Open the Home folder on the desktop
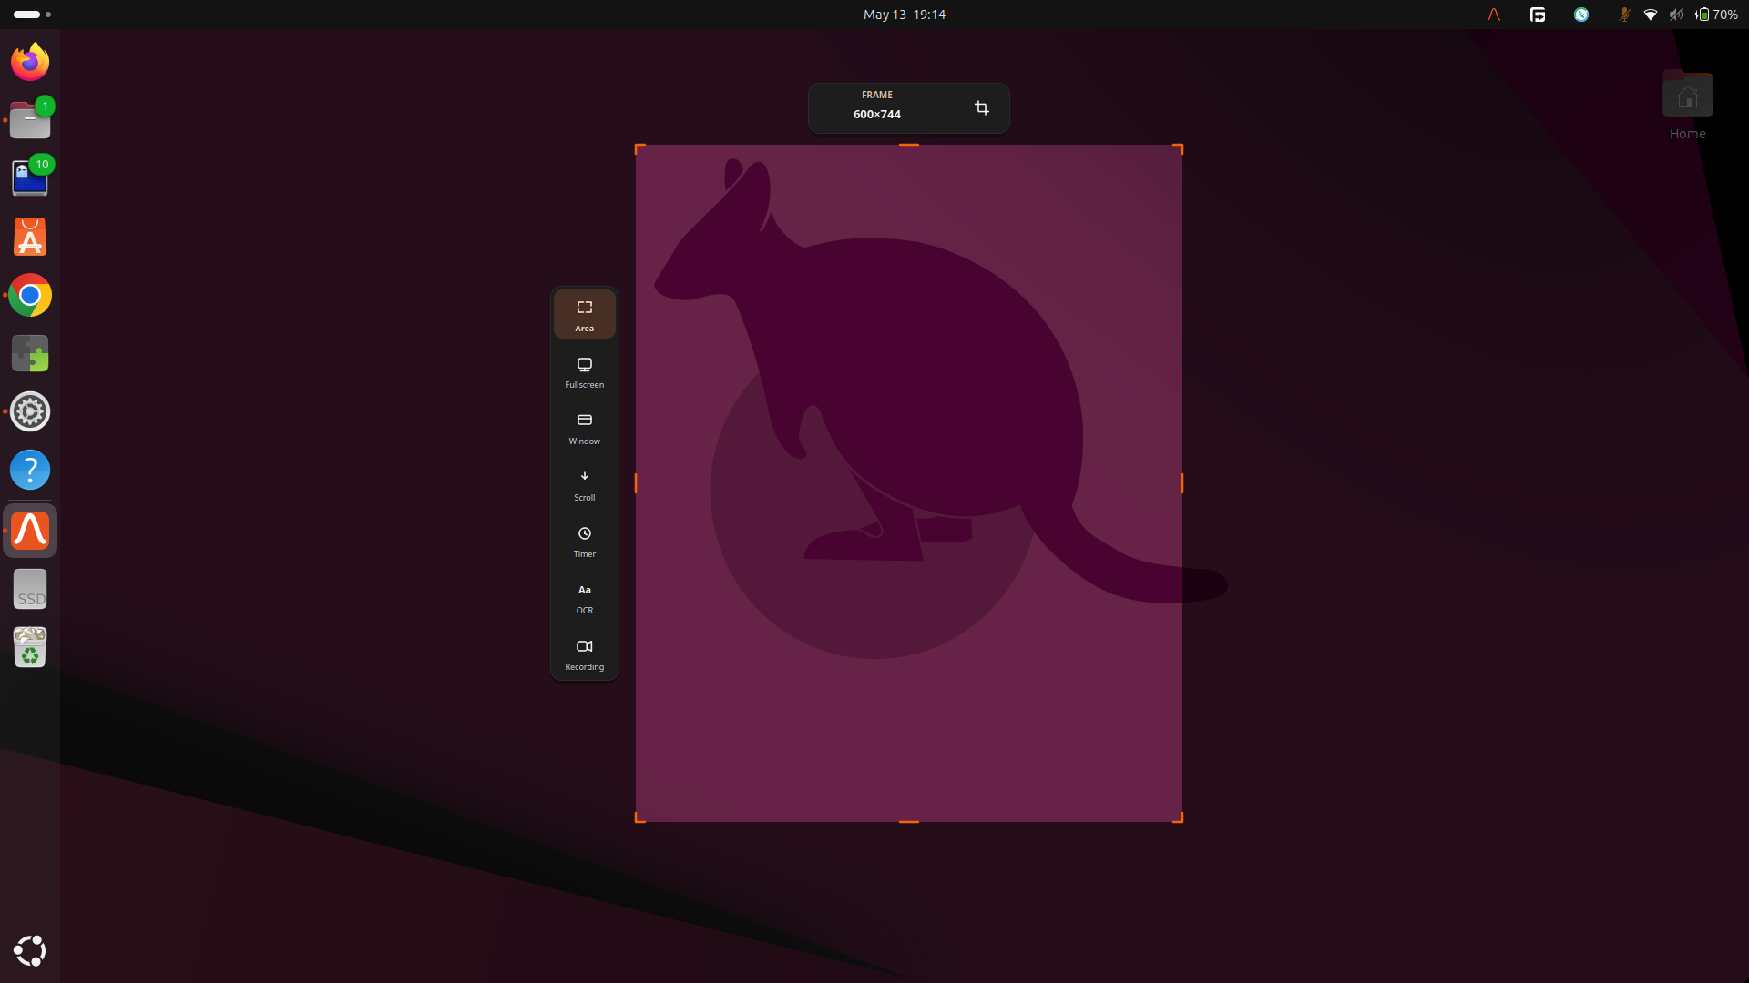 click(x=1687, y=106)
